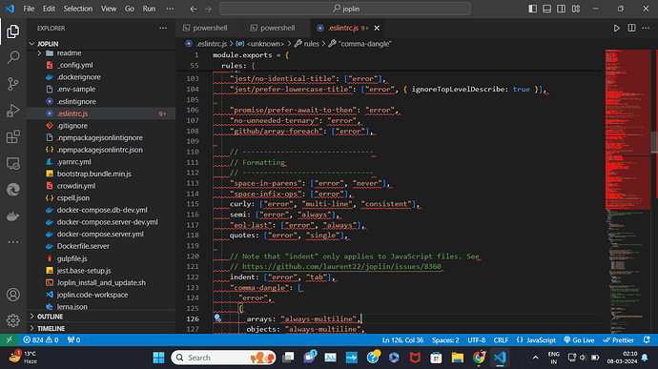The image size is (658, 369).
Task: Go back with the navigation arrow
Action: pos(194,9)
